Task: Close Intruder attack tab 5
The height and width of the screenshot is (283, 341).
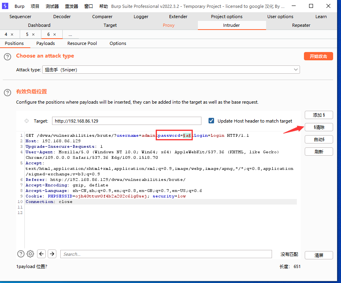Action: [33, 35]
